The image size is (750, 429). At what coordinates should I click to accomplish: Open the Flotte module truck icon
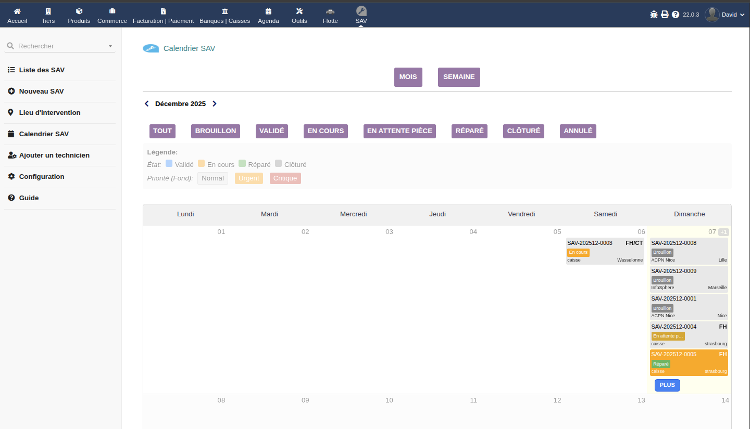click(330, 11)
